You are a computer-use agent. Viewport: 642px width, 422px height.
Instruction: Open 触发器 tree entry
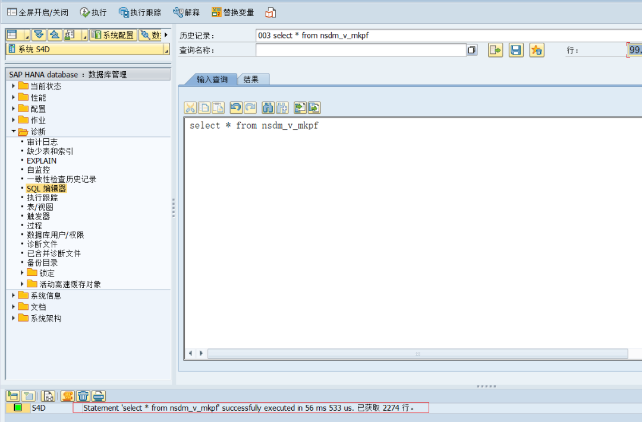point(39,216)
